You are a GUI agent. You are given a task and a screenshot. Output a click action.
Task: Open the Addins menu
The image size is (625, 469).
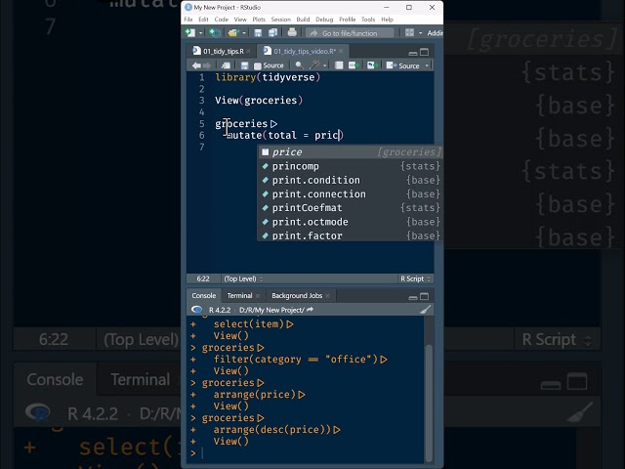[x=435, y=33]
